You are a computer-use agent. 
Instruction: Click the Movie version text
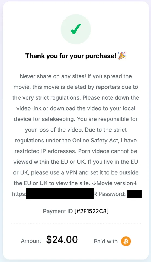(115, 183)
